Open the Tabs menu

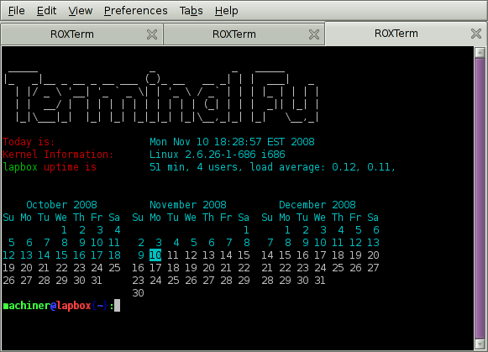(192, 11)
